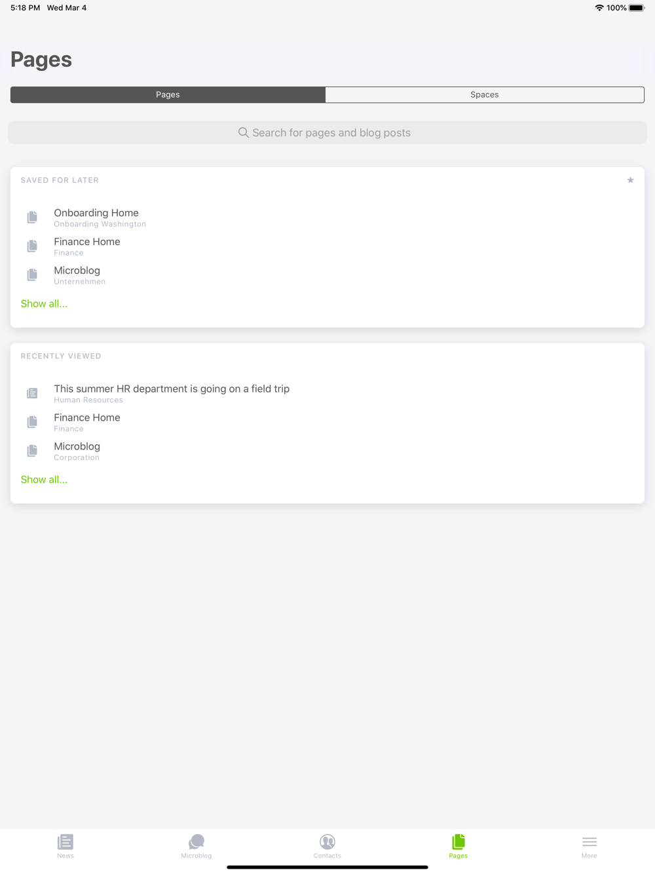Click the star icon in Saved For Later
Image resolution: width=655 pixels, height=874 pixels.
[x=630, y=180]
